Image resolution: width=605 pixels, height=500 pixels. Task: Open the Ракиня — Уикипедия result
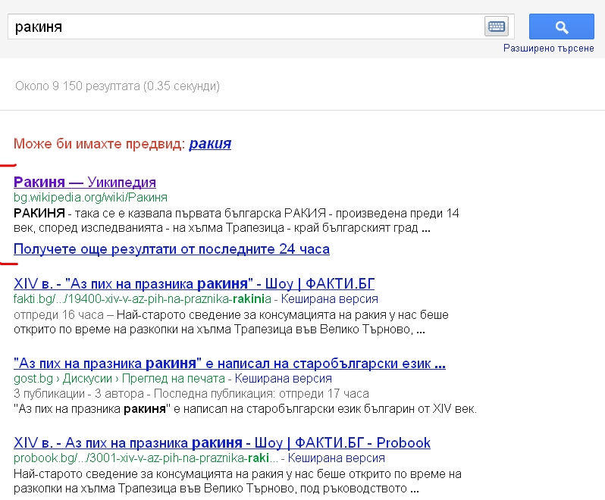[85, 183]
